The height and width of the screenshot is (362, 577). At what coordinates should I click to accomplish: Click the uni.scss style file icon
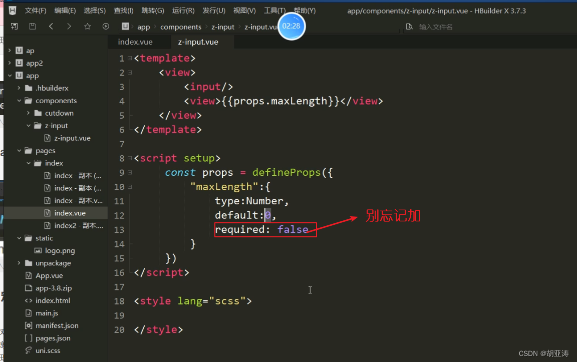click(x=29, y=350)
